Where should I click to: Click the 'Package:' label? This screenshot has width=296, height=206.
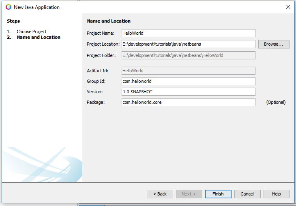coord(96,102)
